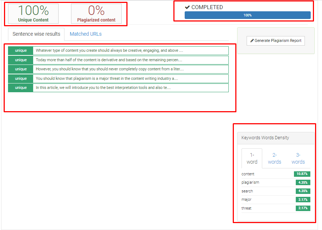322x230 pixels.
Task: Click the Generate Plagiarism Report button
Action: [x=276, y=41]
